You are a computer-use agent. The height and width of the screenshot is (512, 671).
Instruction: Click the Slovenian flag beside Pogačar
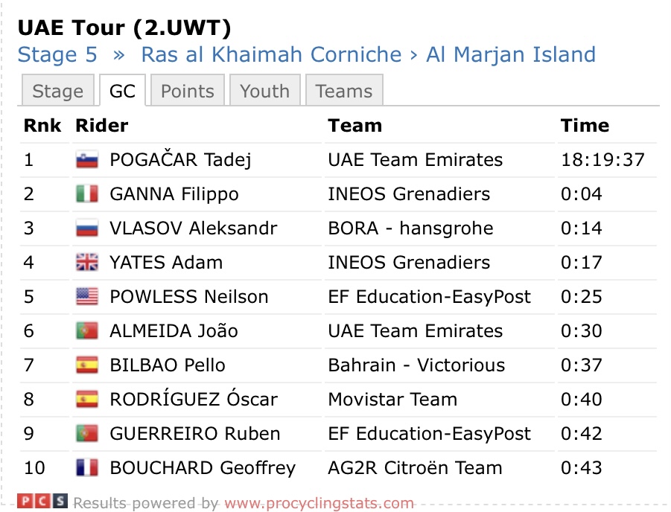[87, 160]
